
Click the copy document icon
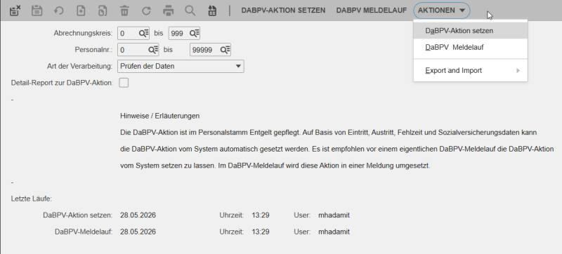coord(103,11)
